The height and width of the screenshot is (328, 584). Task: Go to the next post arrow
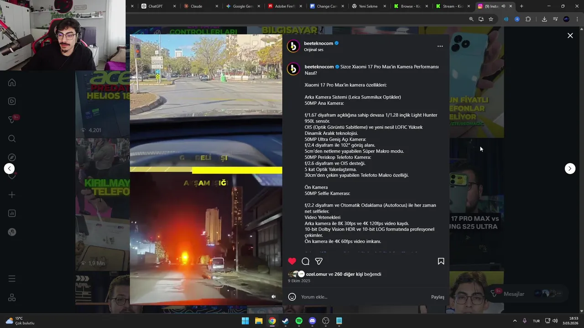pos(570,169)
